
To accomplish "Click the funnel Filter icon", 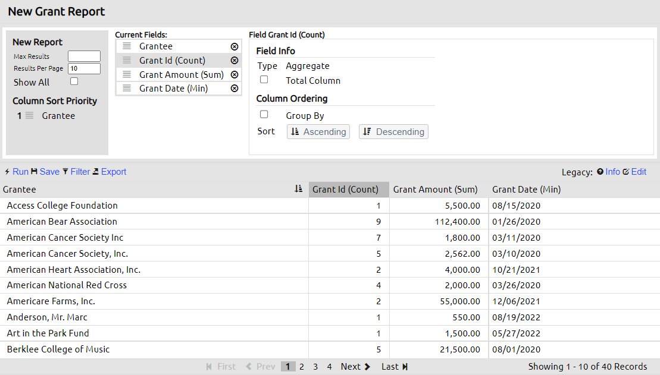I will pos(65,172).
